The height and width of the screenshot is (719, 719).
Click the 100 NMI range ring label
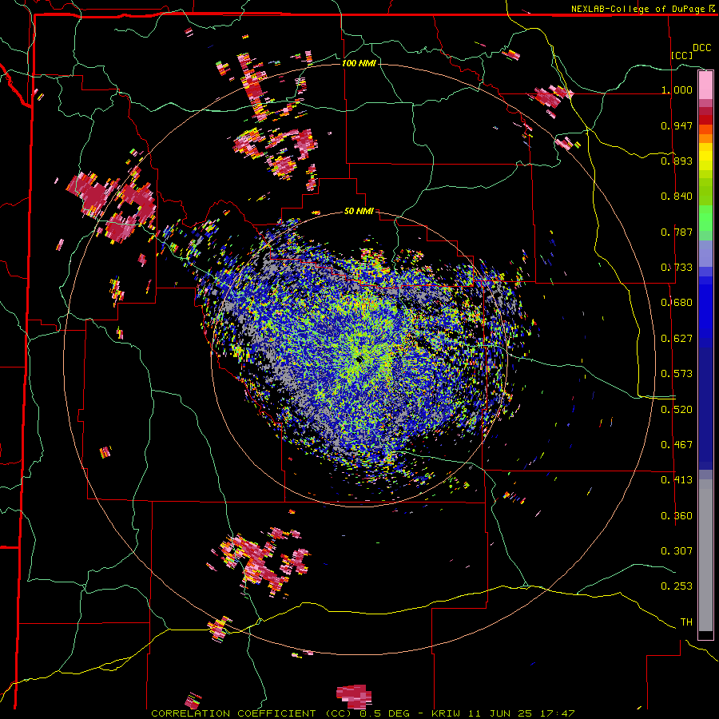359,63
